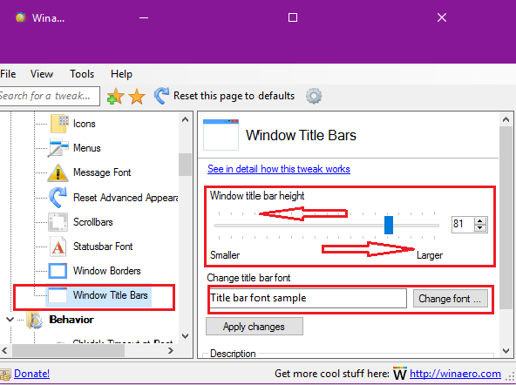The height and width of the screenshot is (385, 516).
Task: Click the Window Title Bars tree icon
Action: pos(58,295)
